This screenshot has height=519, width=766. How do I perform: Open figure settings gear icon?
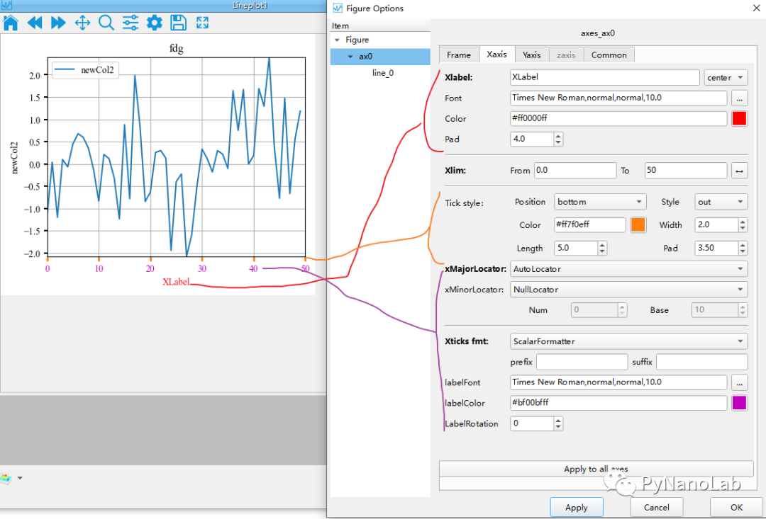point(155,23)
